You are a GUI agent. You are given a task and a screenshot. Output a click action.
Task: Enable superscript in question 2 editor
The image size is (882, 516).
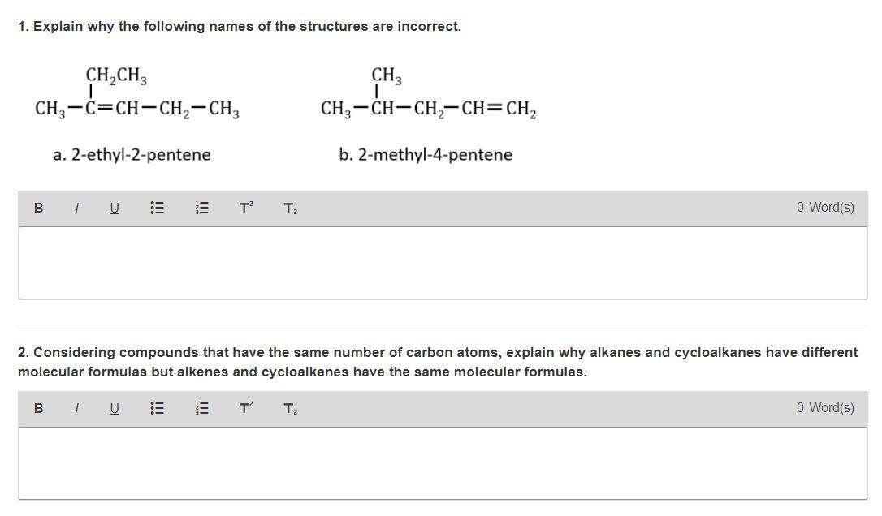point(244,409)
